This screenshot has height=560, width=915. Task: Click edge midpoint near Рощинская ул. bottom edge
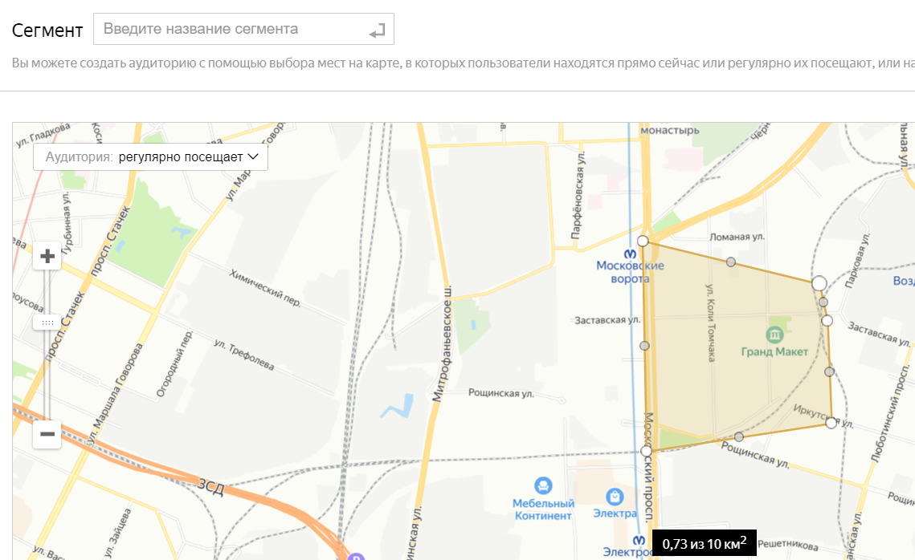coord(739,437)
